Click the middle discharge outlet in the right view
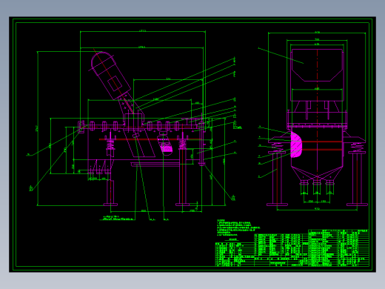 point(317,183)
